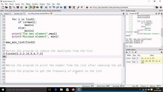Viewport: 163px width, 92px height.
Task: Close list_coding_through_sloution2409.py tab
Action: (51, 14)
